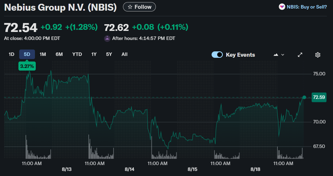Click the 8/13 date label

[x=67, y=169]
